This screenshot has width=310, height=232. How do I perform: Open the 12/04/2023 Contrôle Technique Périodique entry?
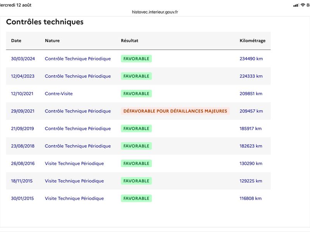pos(78,76)
